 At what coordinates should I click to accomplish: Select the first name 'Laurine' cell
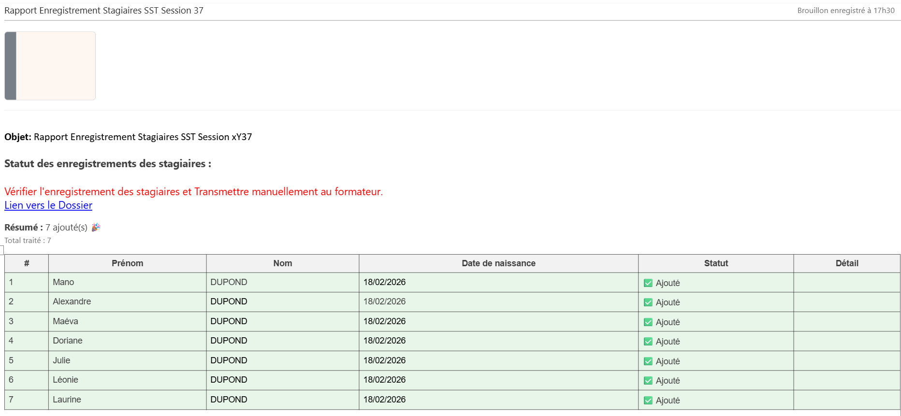click(x=128, y=400)
